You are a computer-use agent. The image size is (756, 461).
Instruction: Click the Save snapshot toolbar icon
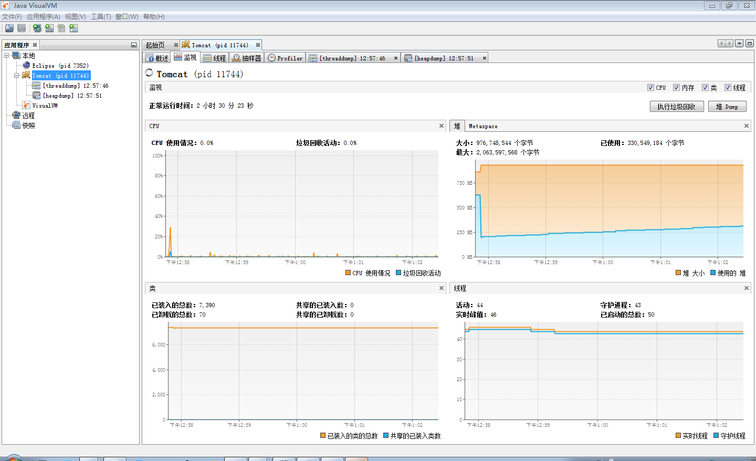[x=22, y=28]
